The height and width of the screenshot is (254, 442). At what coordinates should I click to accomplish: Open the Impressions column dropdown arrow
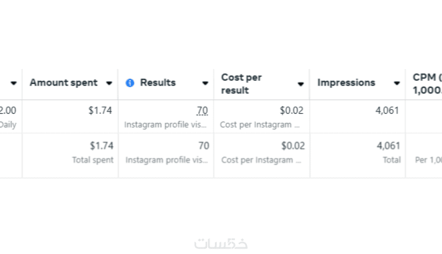397,83
